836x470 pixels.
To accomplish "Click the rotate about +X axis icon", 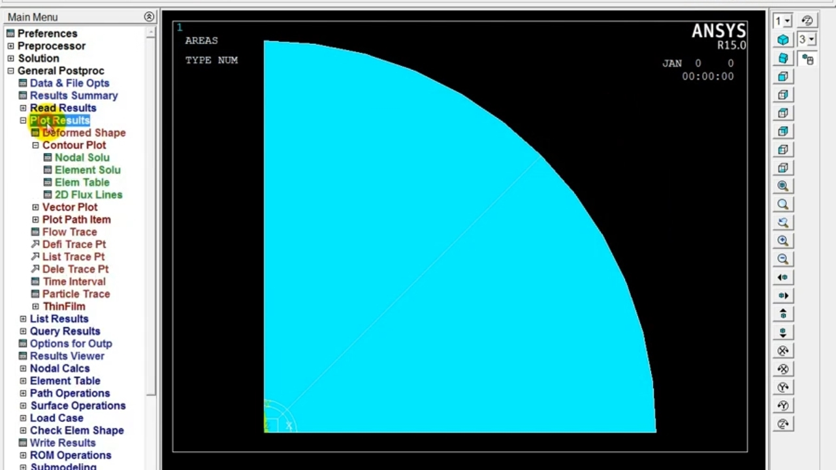I will point(783,351).
